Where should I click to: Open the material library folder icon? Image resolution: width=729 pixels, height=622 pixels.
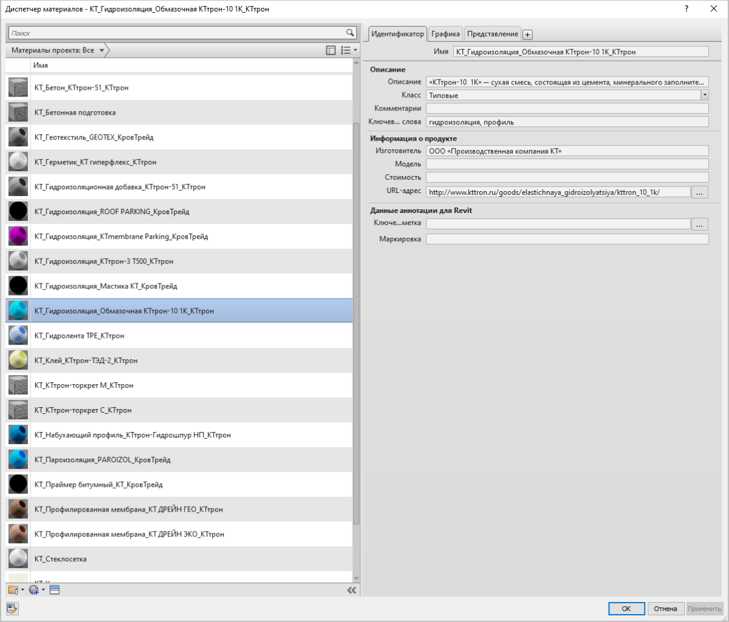13,590
